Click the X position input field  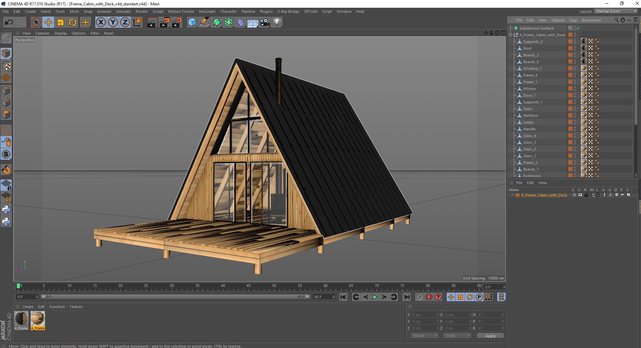(x=425, y=315)
